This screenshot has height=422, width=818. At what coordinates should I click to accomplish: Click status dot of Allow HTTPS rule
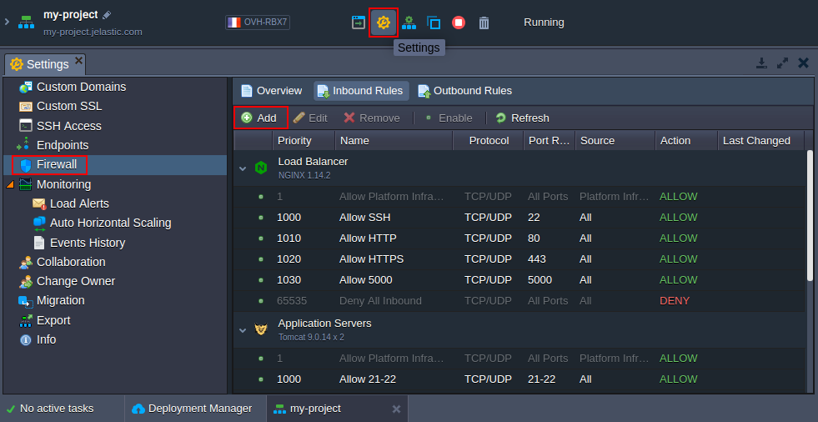click(x=261, y=259)
